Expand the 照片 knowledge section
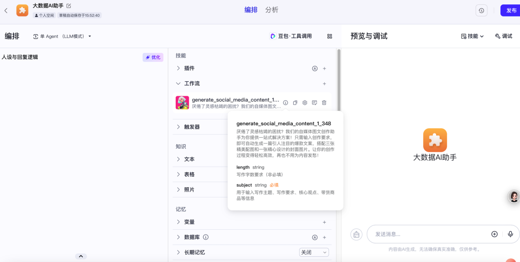Screen dimensions: 520x262 pos(179,190)
